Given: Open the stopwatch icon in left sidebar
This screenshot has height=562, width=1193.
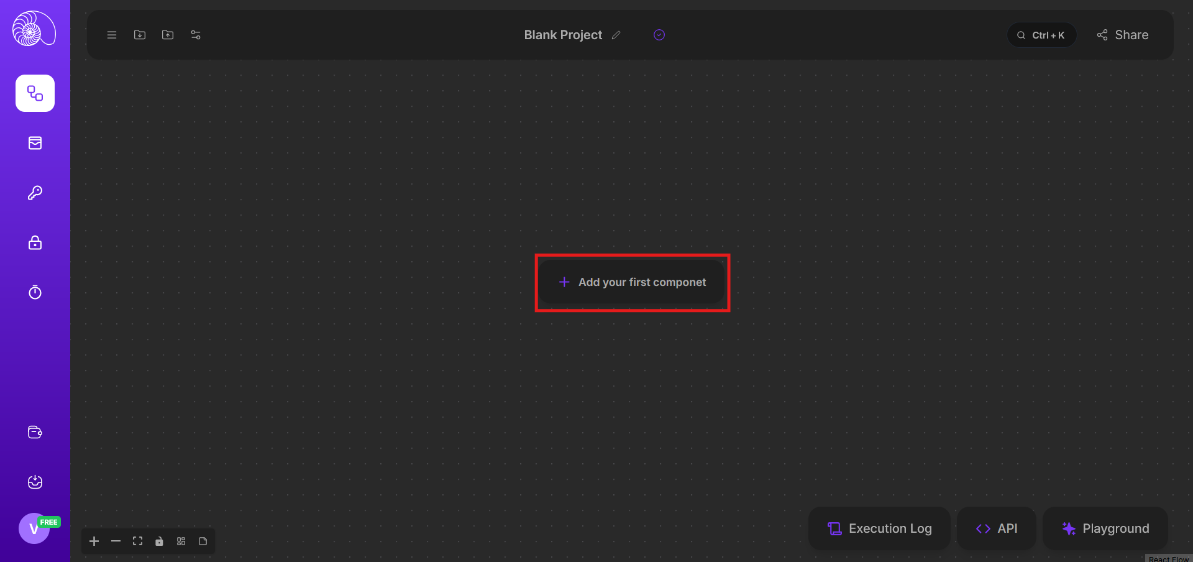Looking at the screenshot, I should click(x=35, y=292).
